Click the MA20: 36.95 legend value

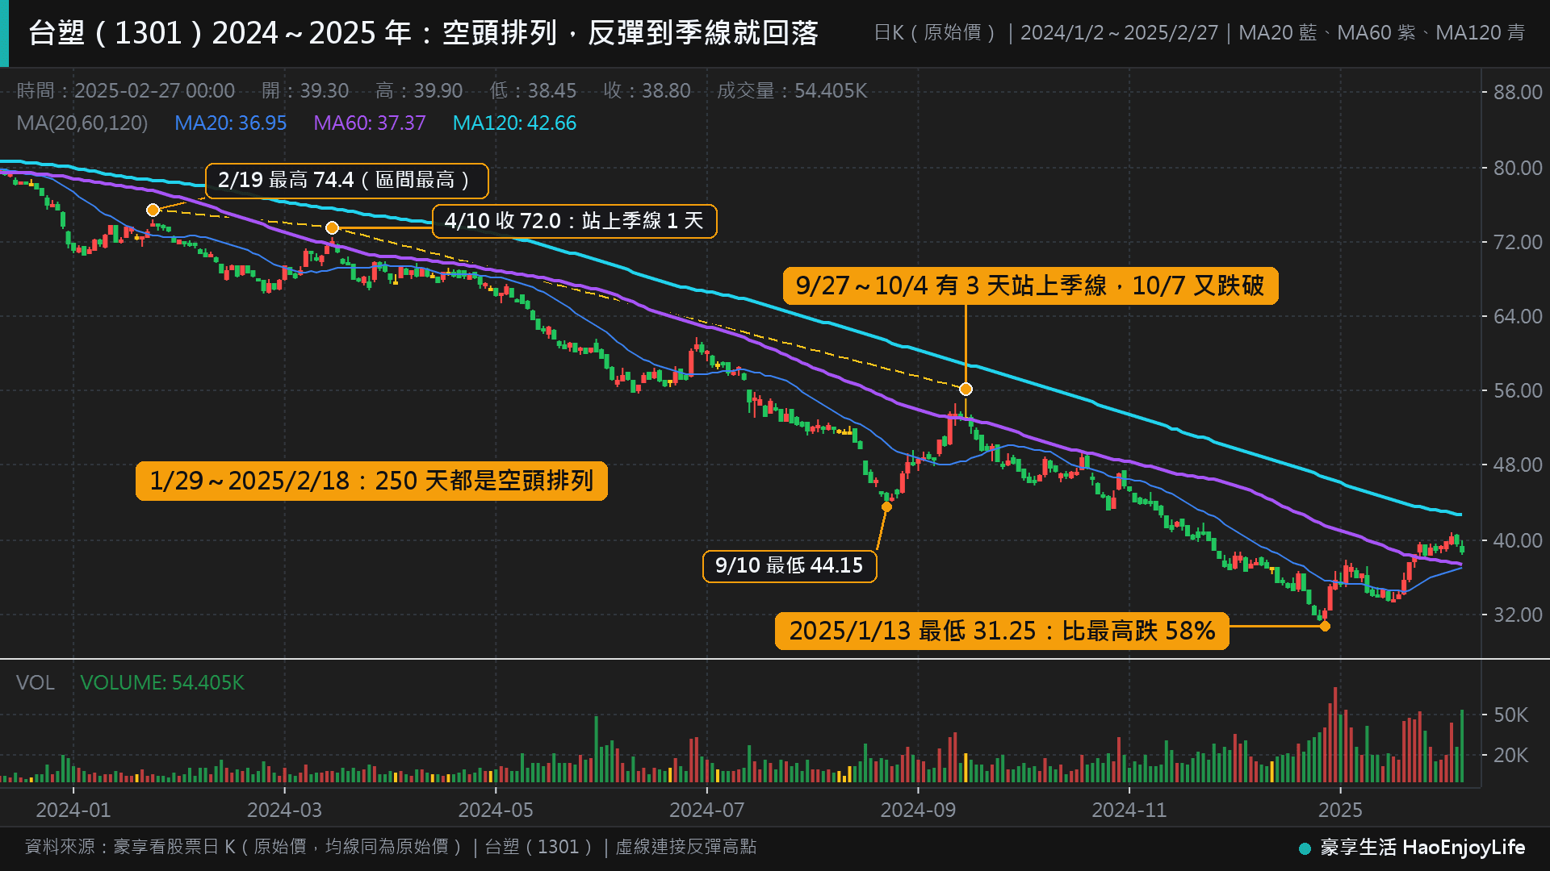click(x=231, y=123)
